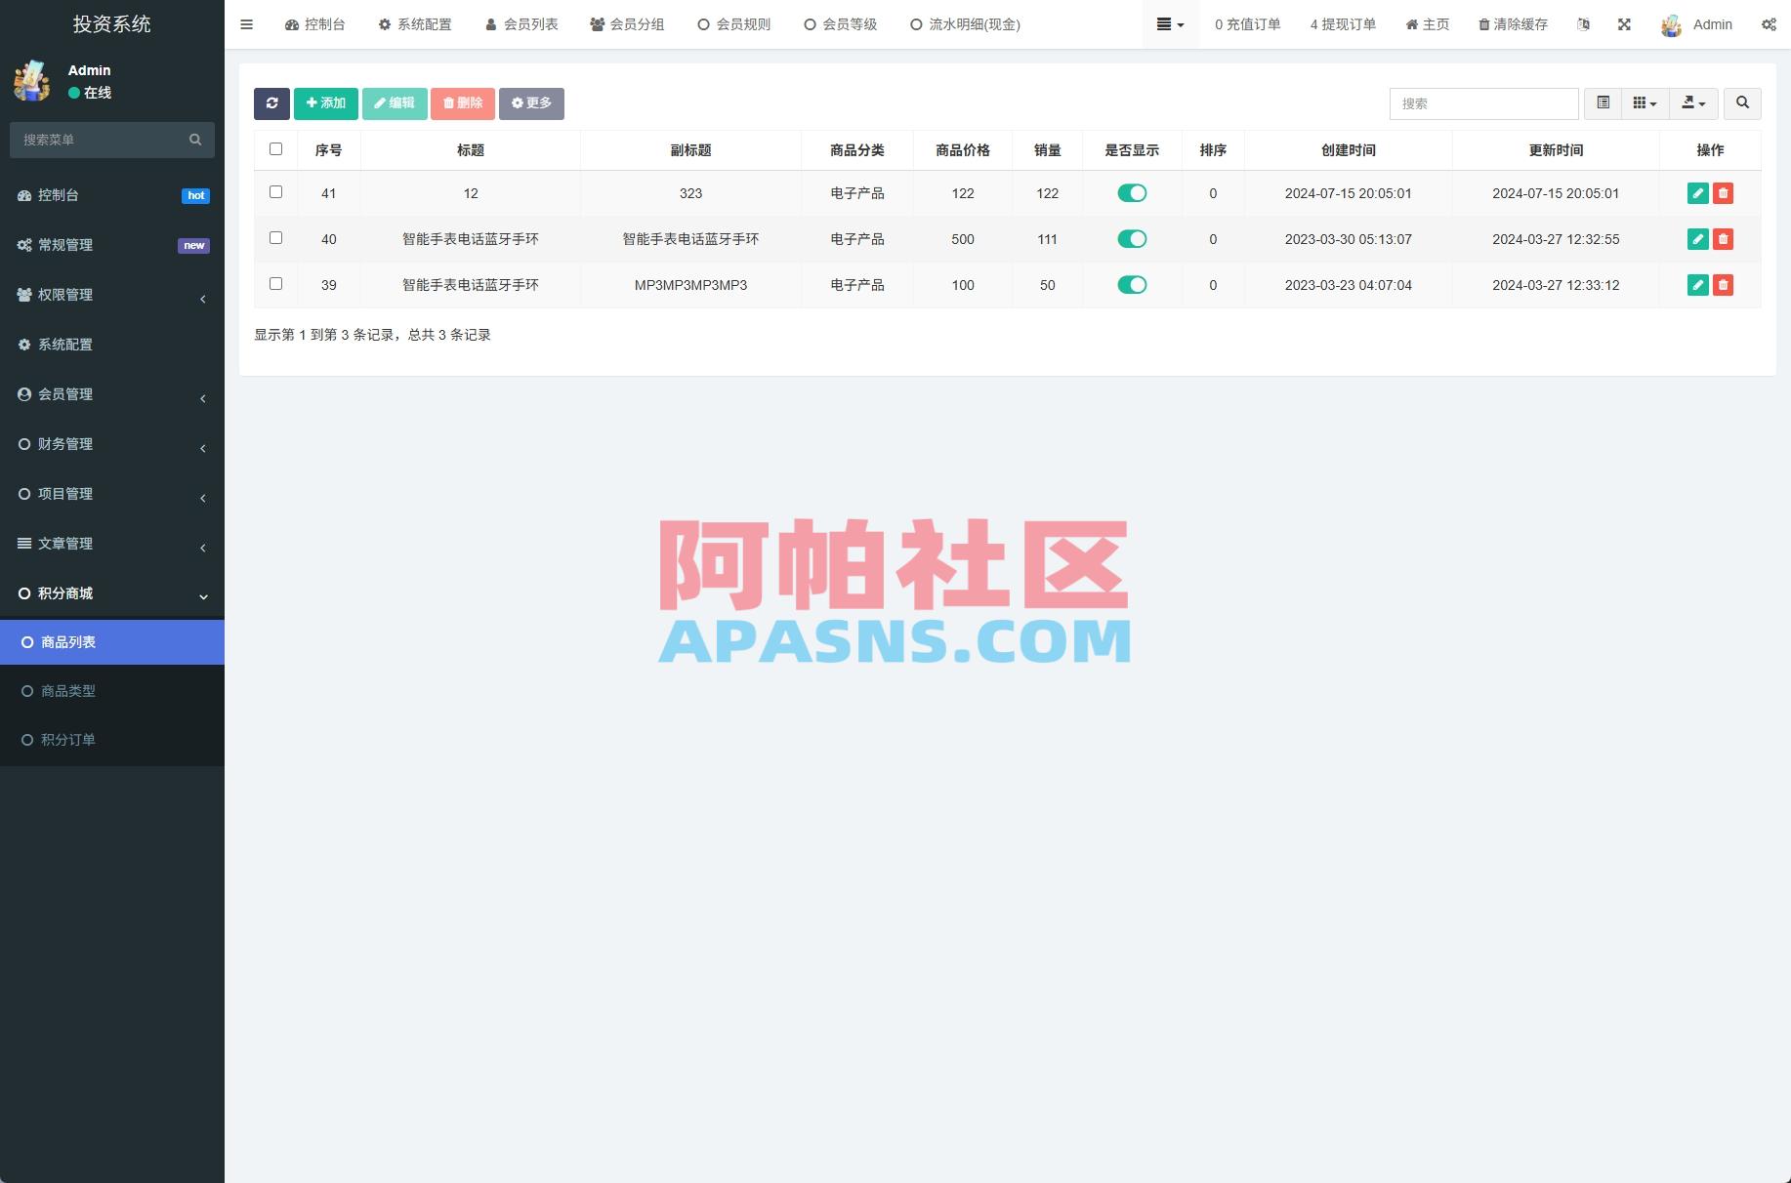
Task: Toggle display switch for product 40
Action: [1132, 239]
